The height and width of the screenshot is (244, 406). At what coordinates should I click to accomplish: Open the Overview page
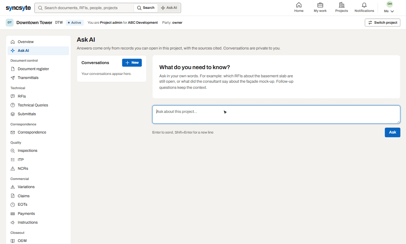click(x=38, y=42)
